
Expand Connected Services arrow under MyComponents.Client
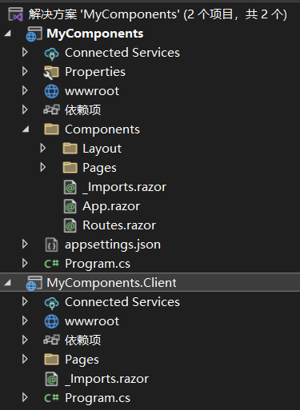coord(25,301)
